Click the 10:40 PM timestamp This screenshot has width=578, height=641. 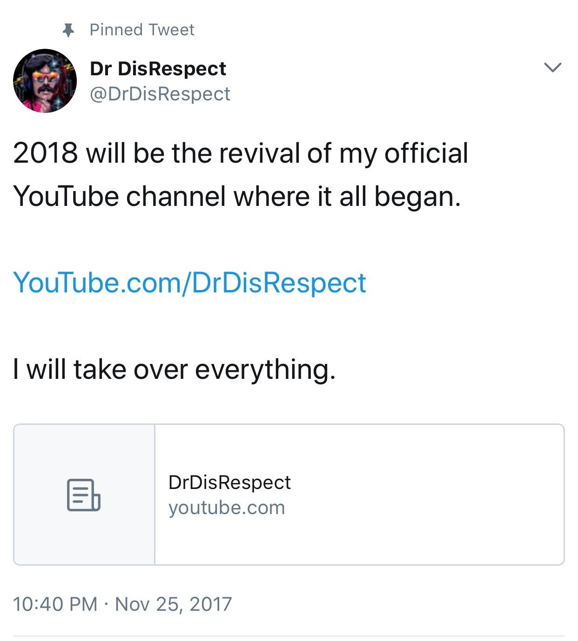point(55,604)
